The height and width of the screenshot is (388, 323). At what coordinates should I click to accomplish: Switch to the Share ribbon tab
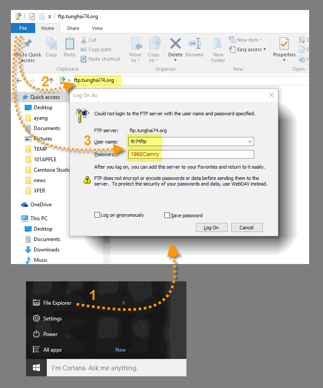73,28
